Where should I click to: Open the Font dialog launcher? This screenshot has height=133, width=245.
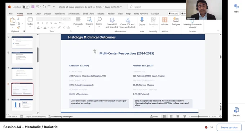tap(71, 31)
